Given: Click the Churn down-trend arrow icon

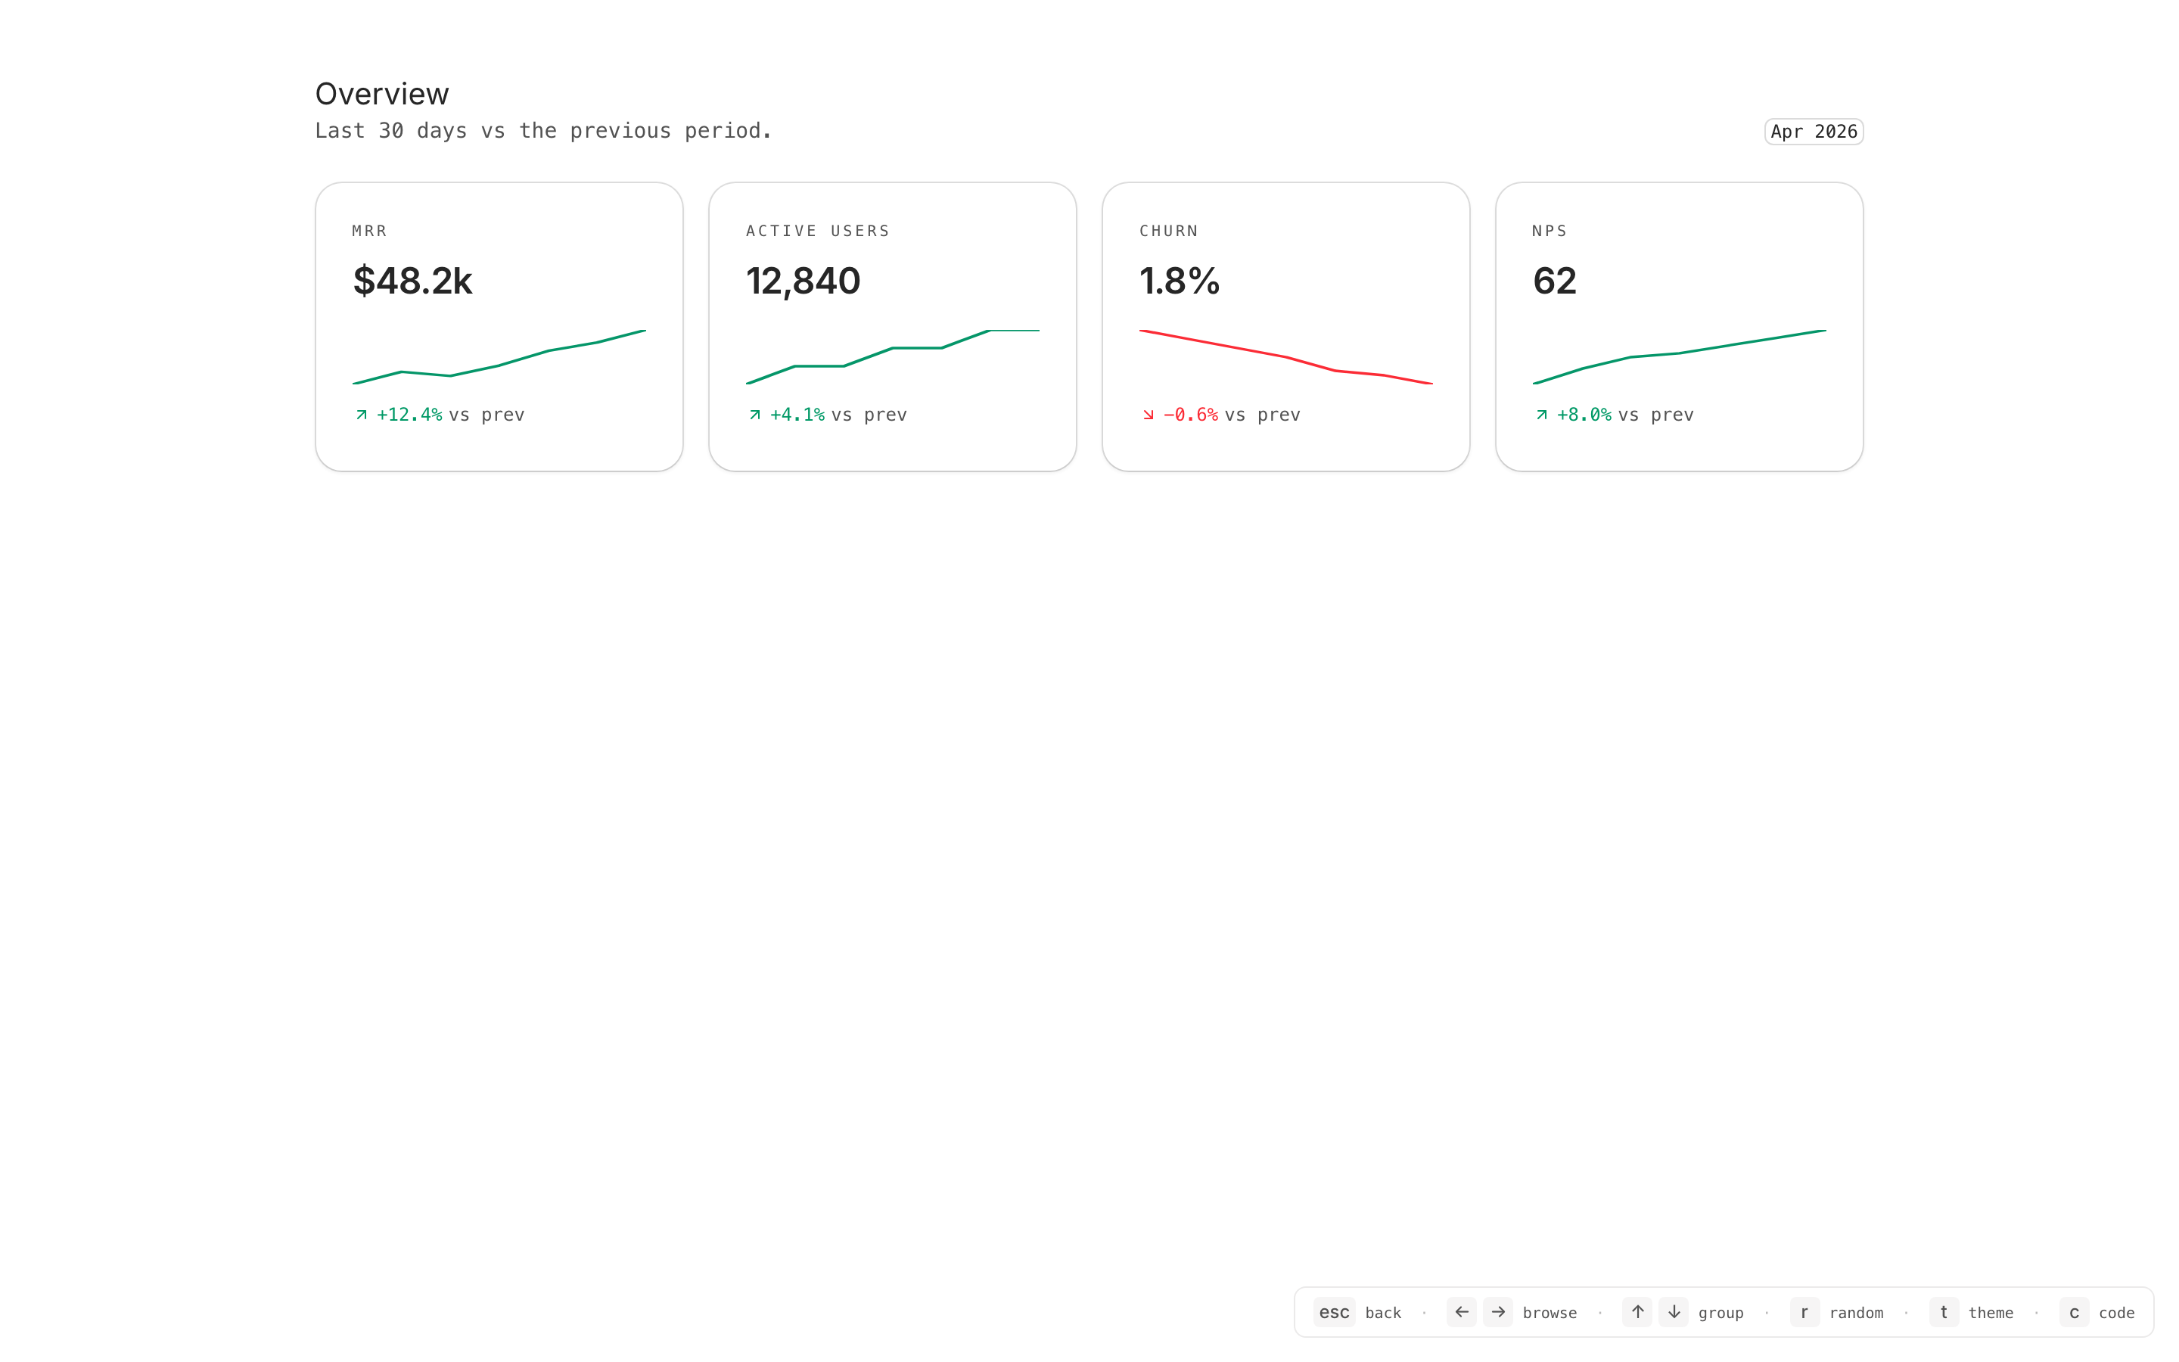Looking at the screenshot, I should point(1148,415).
